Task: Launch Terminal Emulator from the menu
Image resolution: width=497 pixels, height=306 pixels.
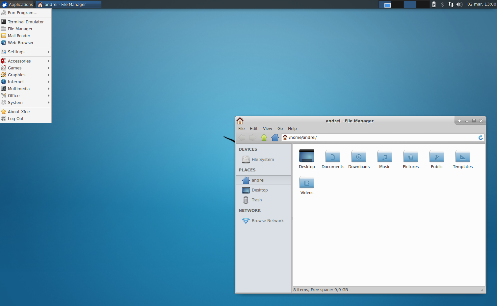Action: coord(26,22)
